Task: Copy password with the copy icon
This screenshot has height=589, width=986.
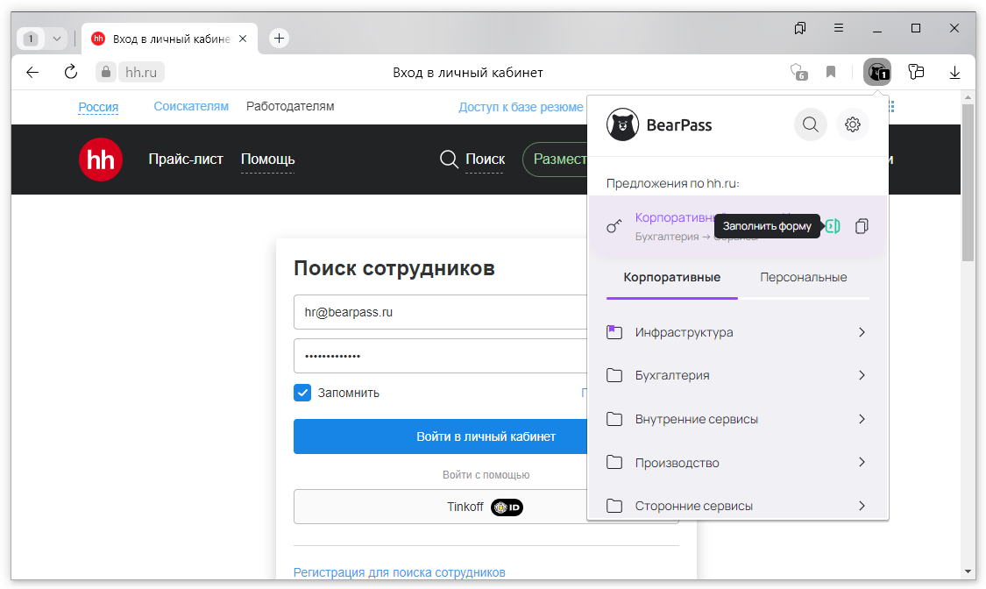Action: (862, 226)
